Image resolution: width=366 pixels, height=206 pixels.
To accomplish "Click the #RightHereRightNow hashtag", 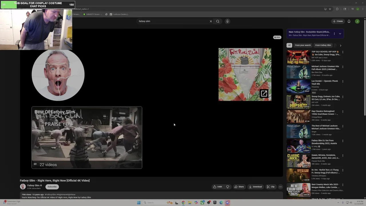I will click(x=66, y=195).
